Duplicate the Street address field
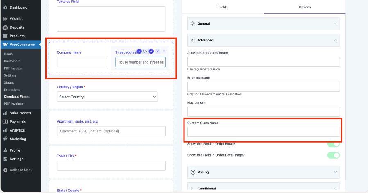The width and height of the screenshot is (368, 193). point(158,51)
